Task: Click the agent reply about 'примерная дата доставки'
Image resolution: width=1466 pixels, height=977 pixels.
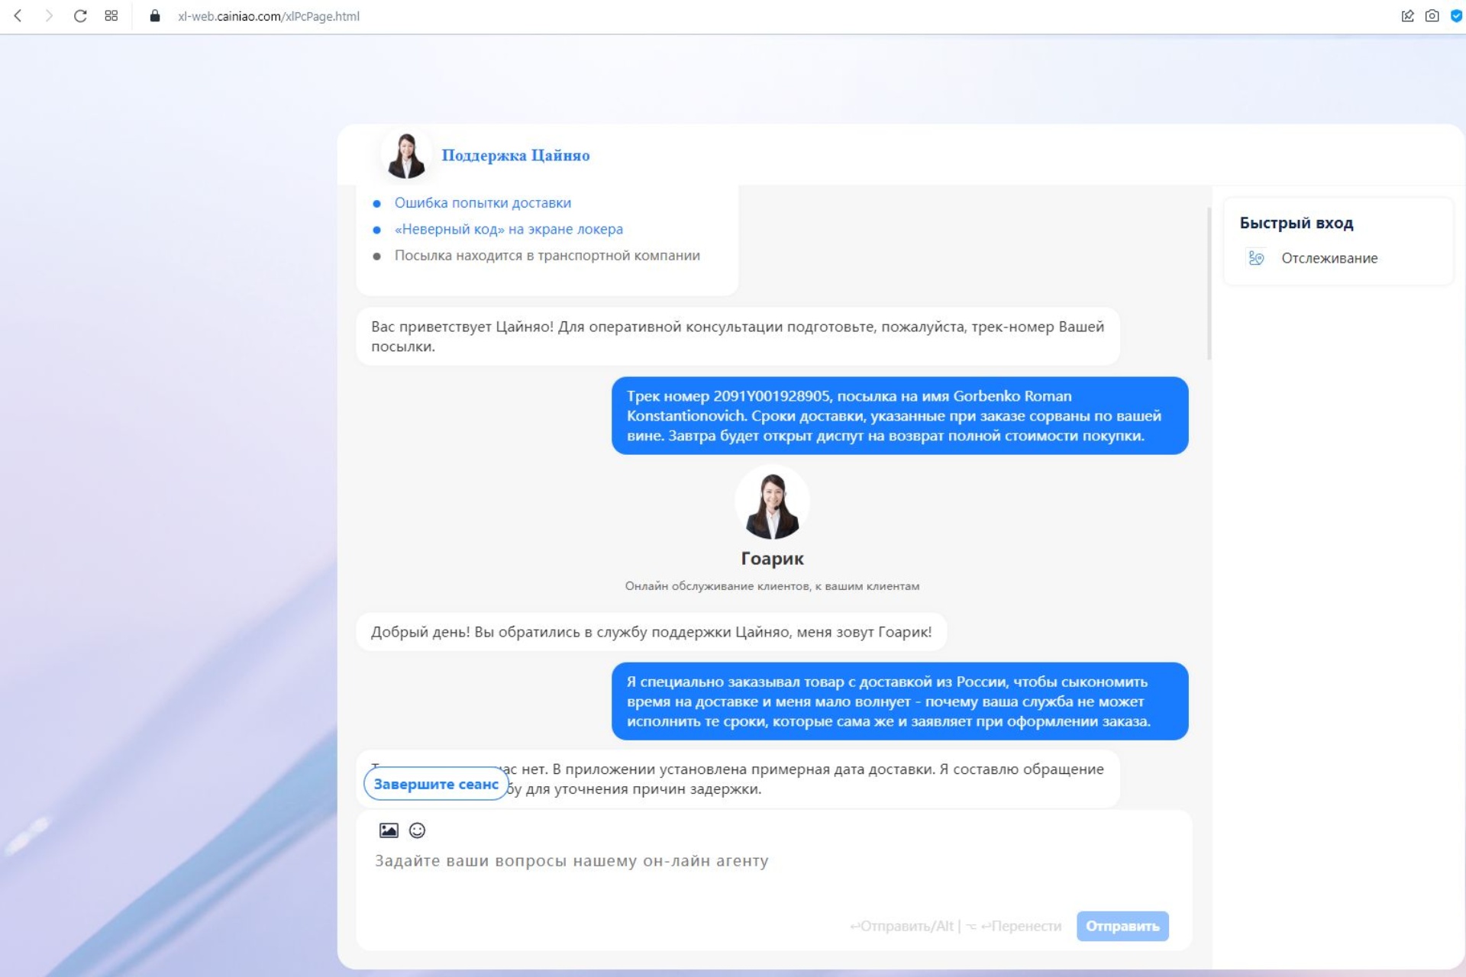Action: [738, 779]
